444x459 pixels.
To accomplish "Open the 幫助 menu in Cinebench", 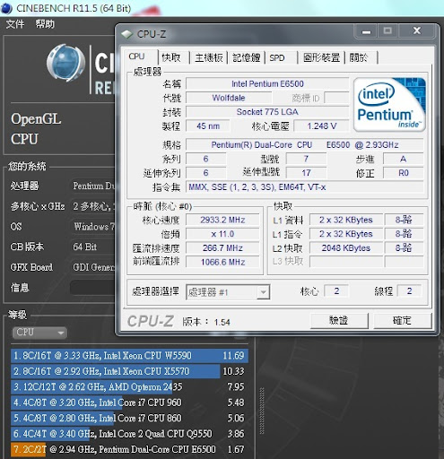I will (45, 24).
